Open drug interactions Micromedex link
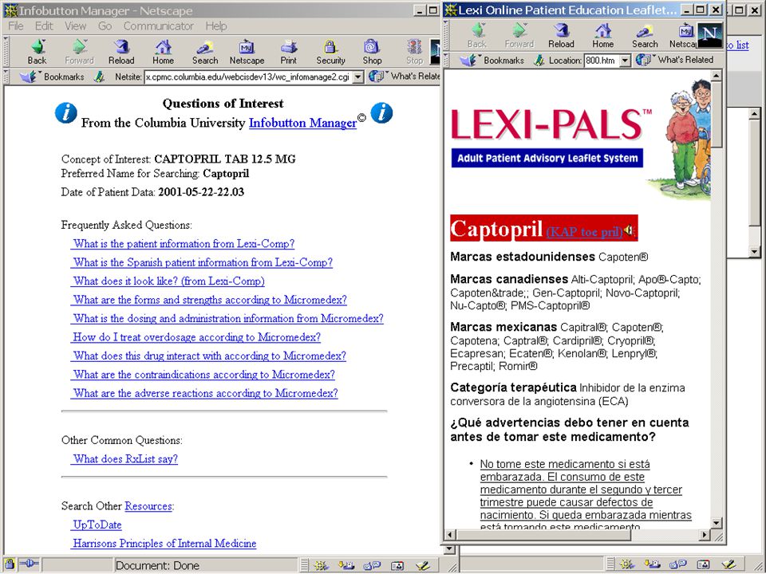Viewport: 766px width, 574px height. (x=208, y=356)
